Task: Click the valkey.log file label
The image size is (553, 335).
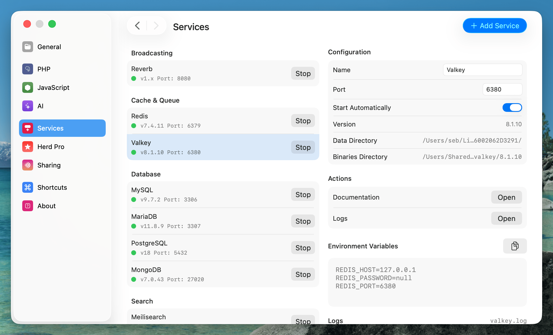Action: 508,321
